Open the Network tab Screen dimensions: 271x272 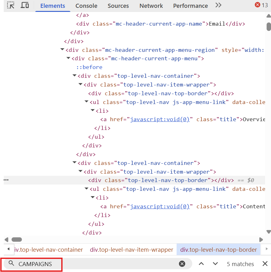(x=151, y=6)
